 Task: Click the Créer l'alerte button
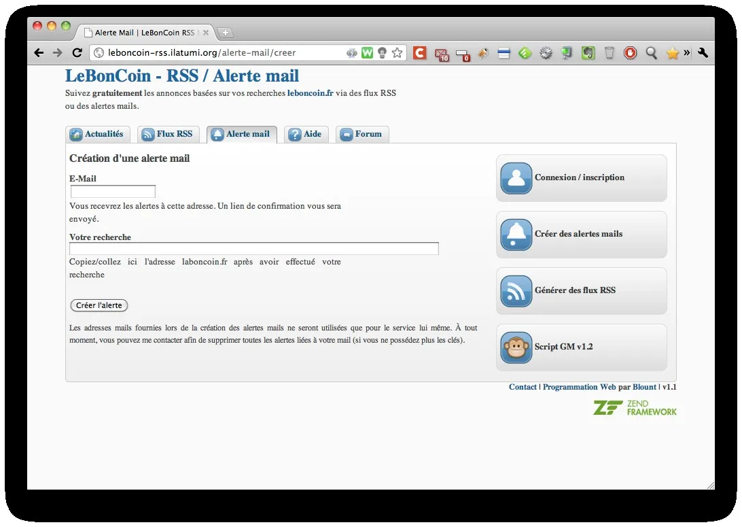point(99,305)
